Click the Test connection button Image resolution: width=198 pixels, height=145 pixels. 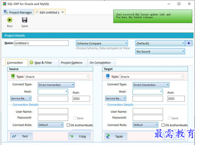[x=21, y=136]
